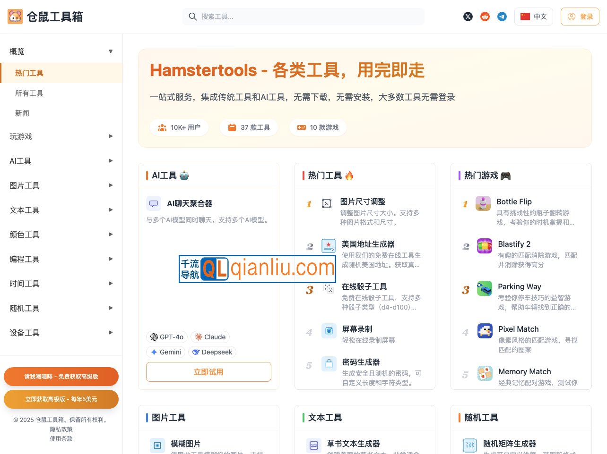The image size is (607, 454).
Task: Open the Bottle Flip game icon
Action: pyautogui.click(x=485, y=203)
